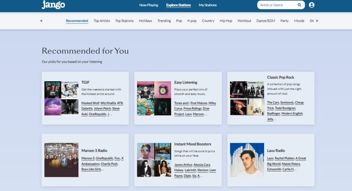
Task: Click the Maisie Peters artist link
Action: pos(291,164)
